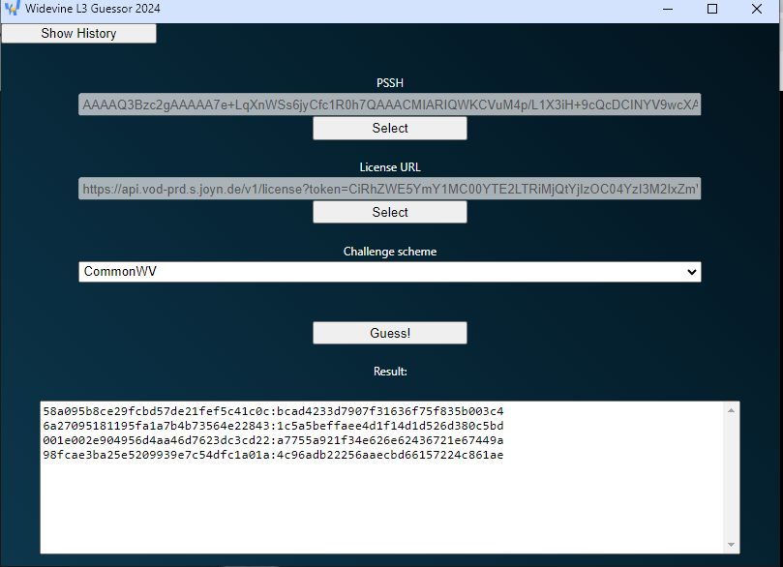Minimize the Widevine L3 Guessor window

pos(668,9)
